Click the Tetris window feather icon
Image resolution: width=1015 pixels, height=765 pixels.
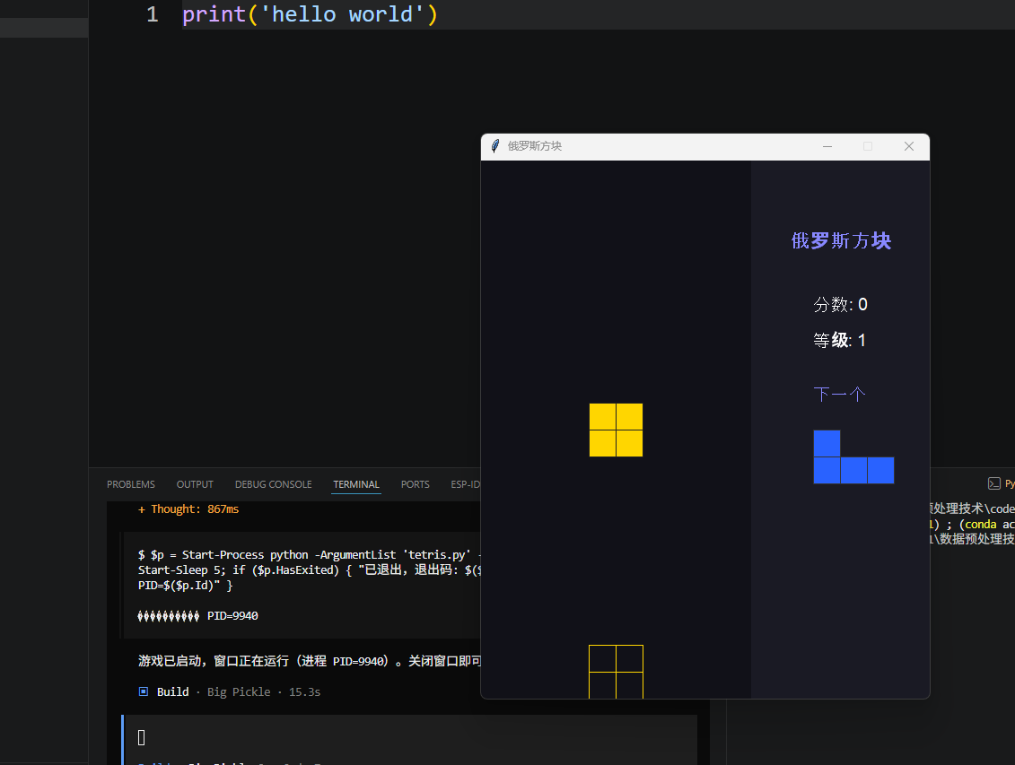[495, 146]
